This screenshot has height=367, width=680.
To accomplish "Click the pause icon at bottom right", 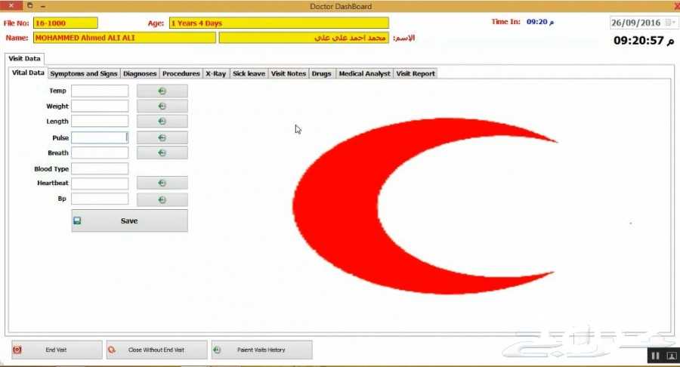I will [655, 356].
